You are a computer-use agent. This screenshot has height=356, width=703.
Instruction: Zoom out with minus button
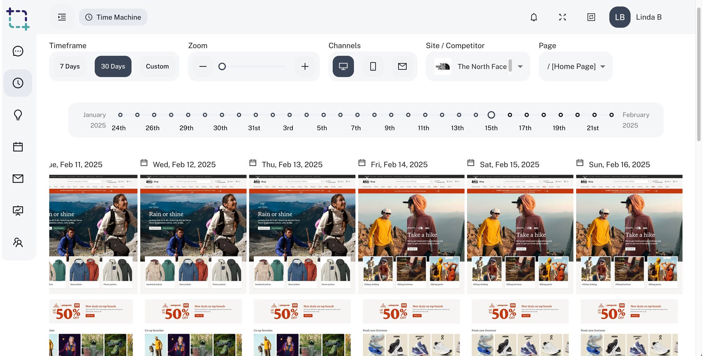pos(203,66)
